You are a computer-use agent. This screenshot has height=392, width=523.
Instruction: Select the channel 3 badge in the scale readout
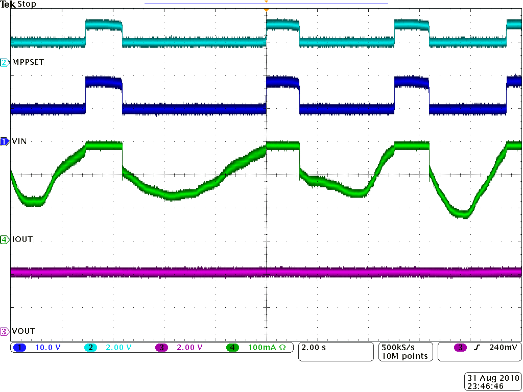pyautogui.click(x=161, y=348)
